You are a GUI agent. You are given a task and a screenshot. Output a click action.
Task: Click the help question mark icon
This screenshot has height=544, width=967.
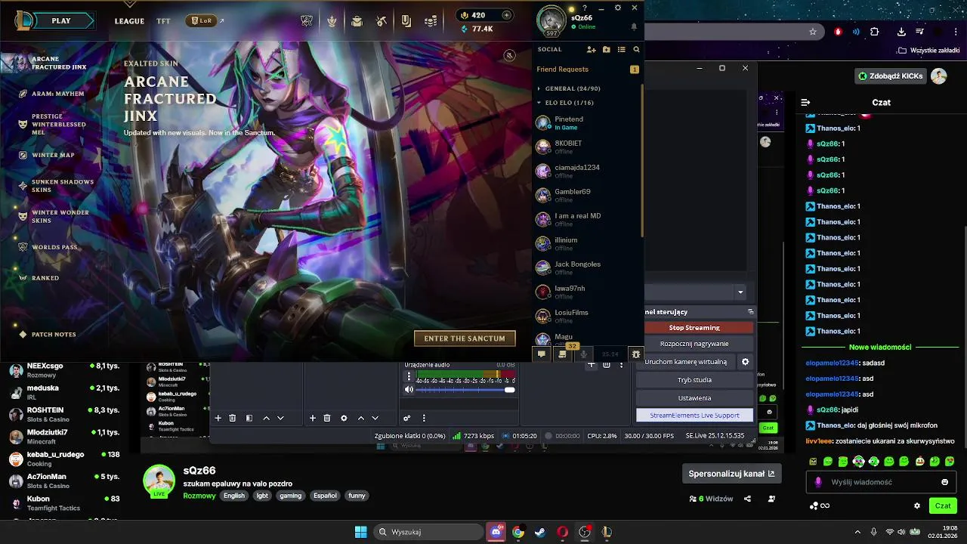coord(585,8)
